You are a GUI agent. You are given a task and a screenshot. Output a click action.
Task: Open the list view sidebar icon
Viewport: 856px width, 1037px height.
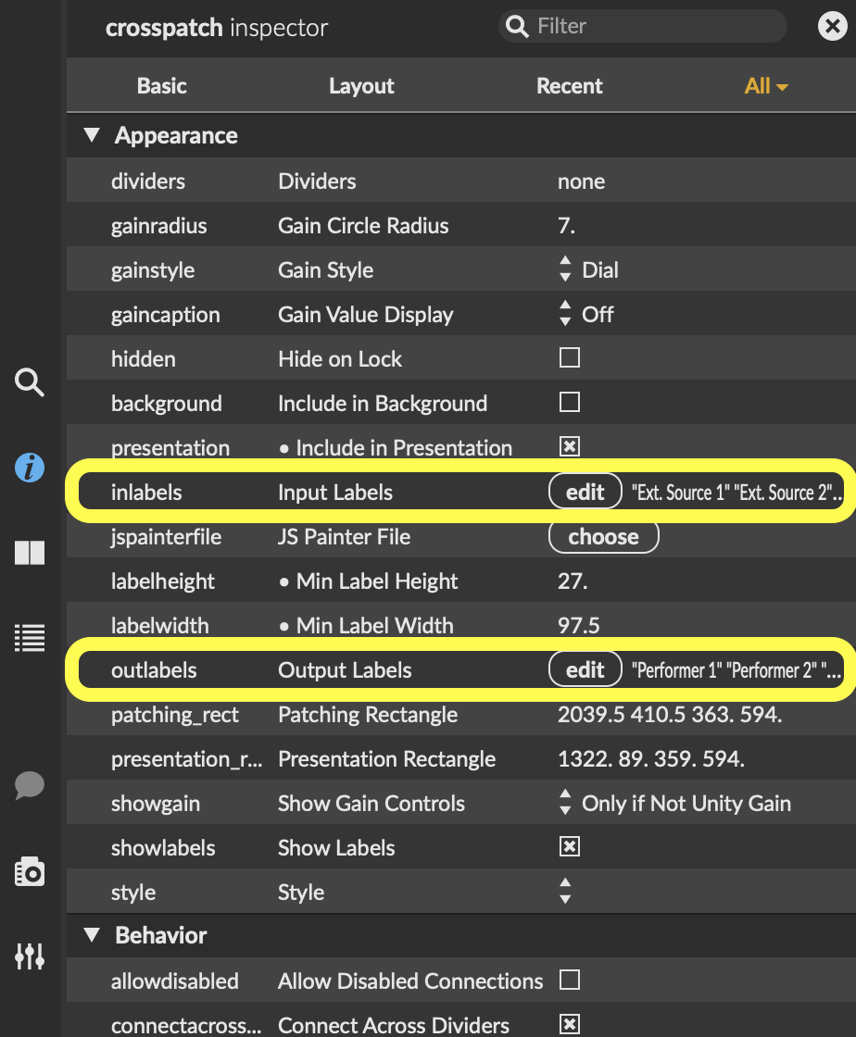[x=30, y=638]
